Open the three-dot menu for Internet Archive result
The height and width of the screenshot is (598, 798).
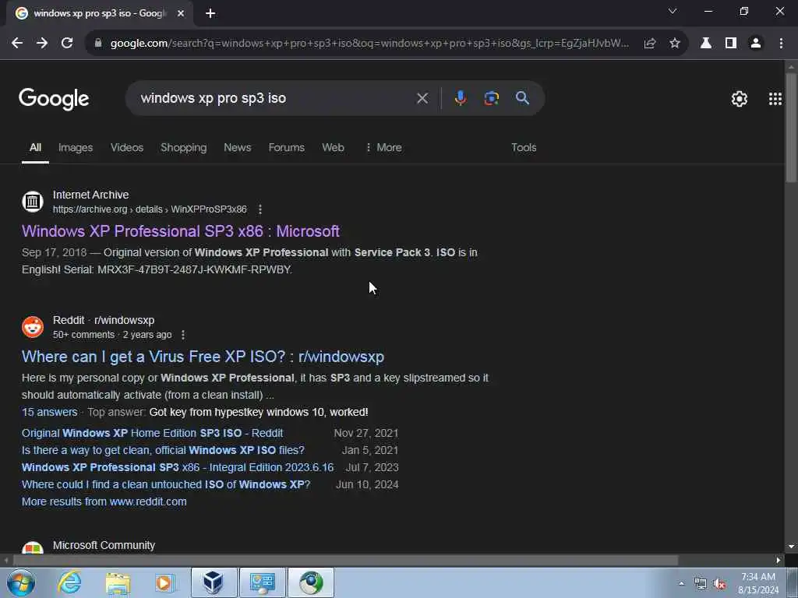point(260,209)
